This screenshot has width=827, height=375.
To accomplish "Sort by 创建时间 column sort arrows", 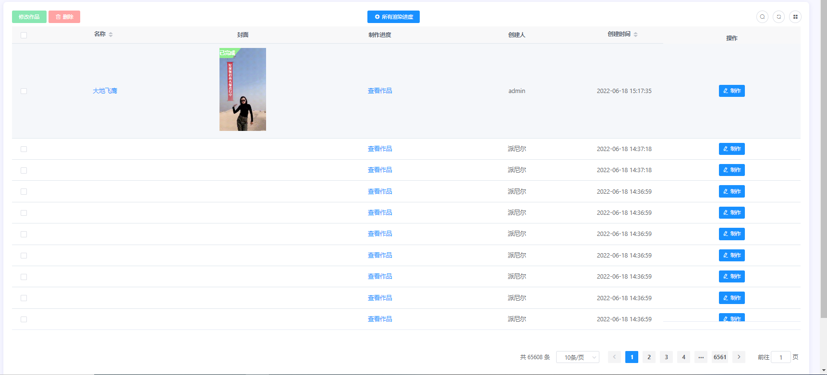I will [x=635, y=35].
